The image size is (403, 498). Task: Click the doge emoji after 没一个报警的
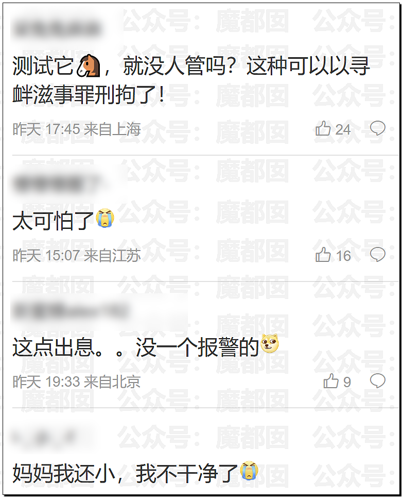[270, 343]
